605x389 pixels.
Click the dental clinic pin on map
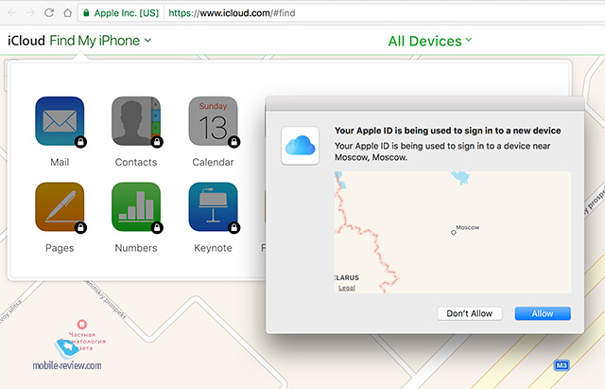[x=82, y=324]
